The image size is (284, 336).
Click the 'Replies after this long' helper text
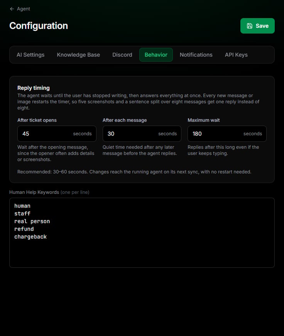pos(223,150)
